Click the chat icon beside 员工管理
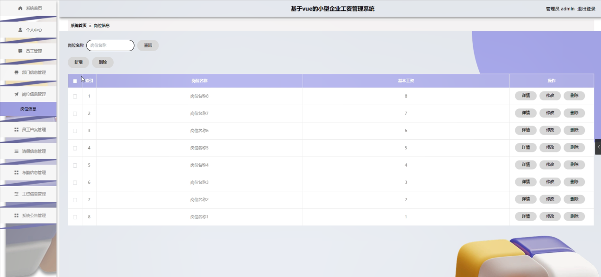 click(x=20, y=51)
